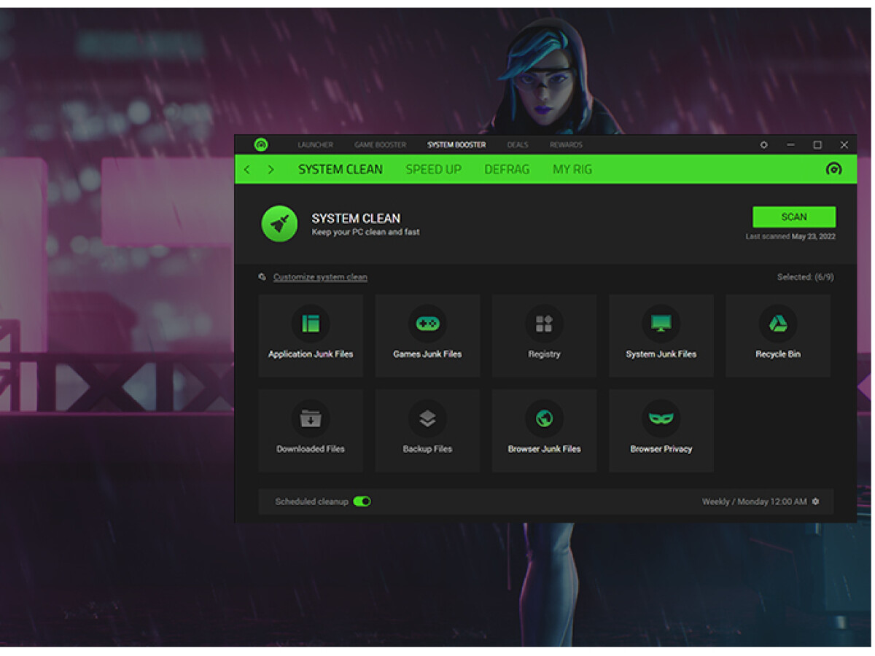Open the Launcher tab

[315, 145]
